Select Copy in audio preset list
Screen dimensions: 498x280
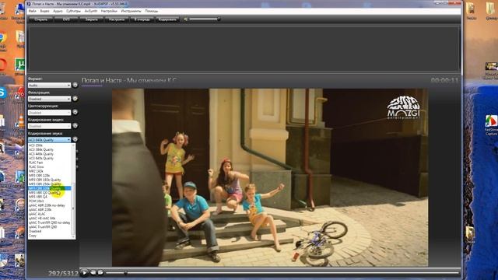(x=50, y=236)
